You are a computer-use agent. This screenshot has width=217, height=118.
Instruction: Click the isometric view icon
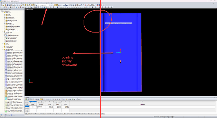tap(51, 7)
